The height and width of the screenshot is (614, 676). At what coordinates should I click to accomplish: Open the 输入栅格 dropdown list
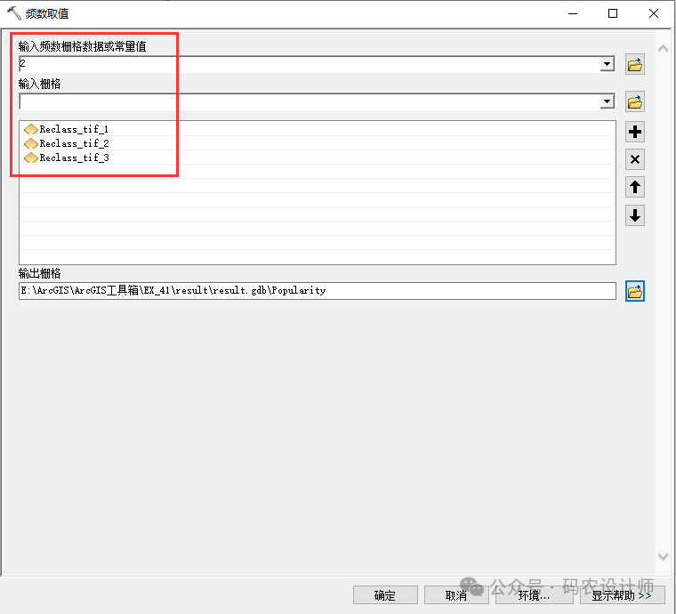click(608, 101)
